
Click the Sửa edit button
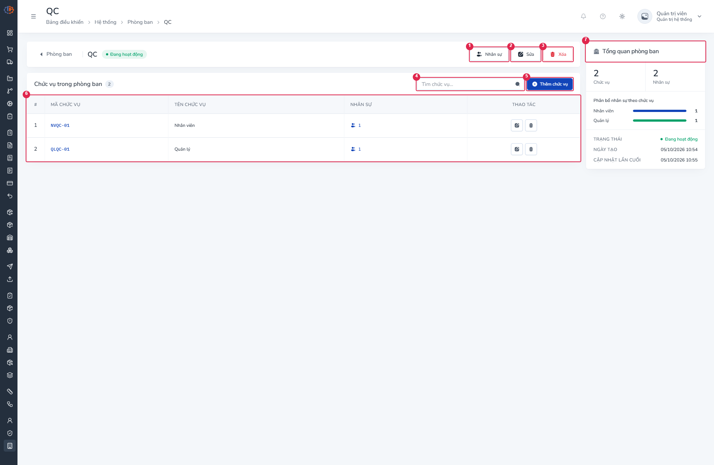[x=526, y=54]
